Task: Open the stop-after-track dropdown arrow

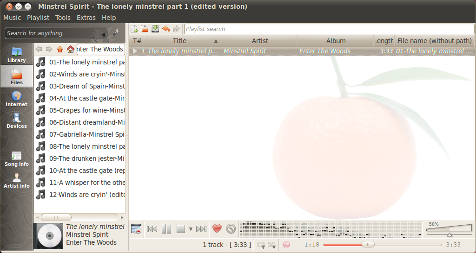Action: coord(191,229)
